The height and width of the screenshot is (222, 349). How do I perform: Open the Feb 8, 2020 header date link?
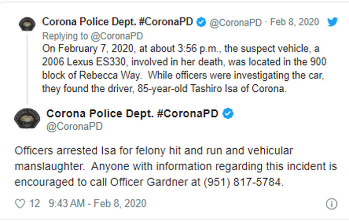[295, 22]
